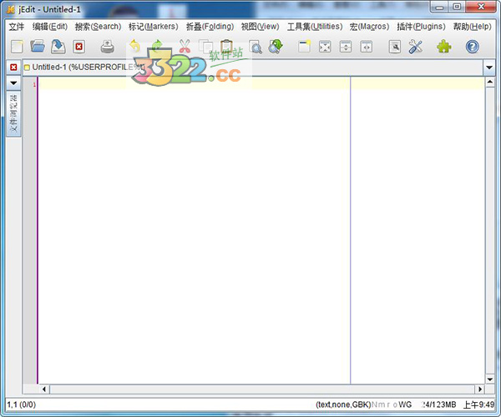Toggle the 文件浏览器 side dock panel
The width and height of the screenshot is (501, 417).
pos(13,115)
